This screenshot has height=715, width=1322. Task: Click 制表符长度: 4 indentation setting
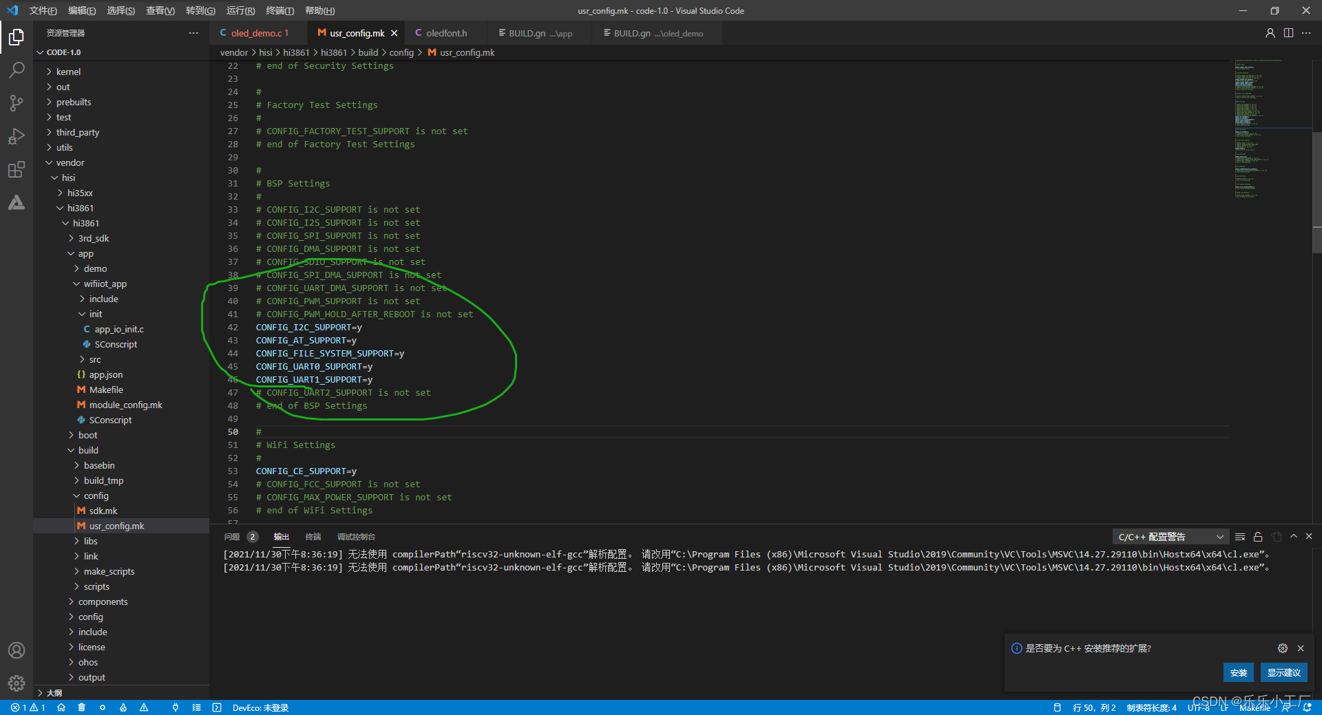point(1151,707)
